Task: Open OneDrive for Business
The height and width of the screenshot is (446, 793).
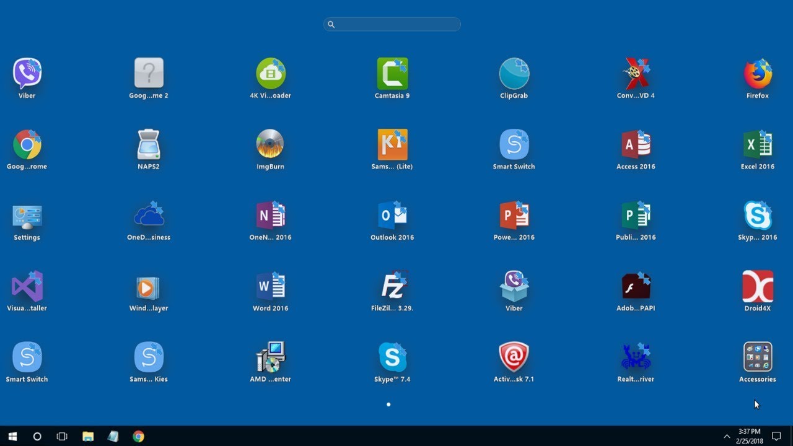Action: click(x=149, y=216)
